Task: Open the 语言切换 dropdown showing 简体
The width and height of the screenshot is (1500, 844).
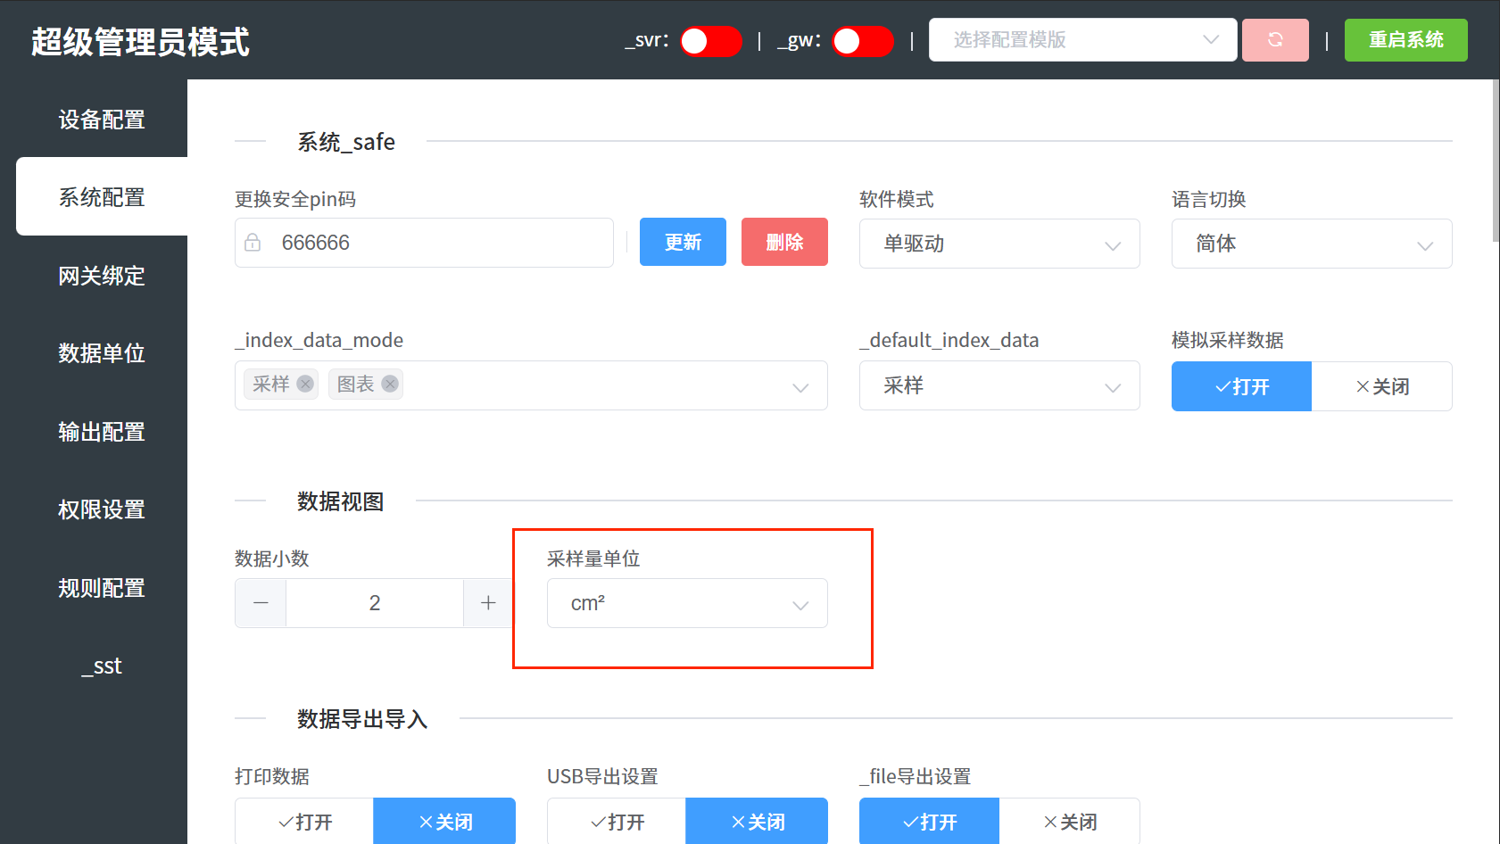Action: [x=1311, y=244]
